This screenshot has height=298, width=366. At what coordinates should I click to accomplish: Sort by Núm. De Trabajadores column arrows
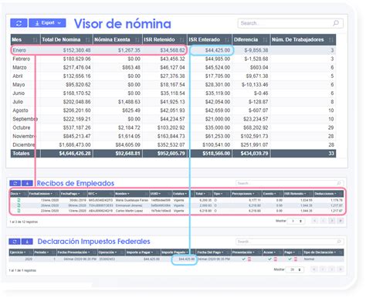331,40
